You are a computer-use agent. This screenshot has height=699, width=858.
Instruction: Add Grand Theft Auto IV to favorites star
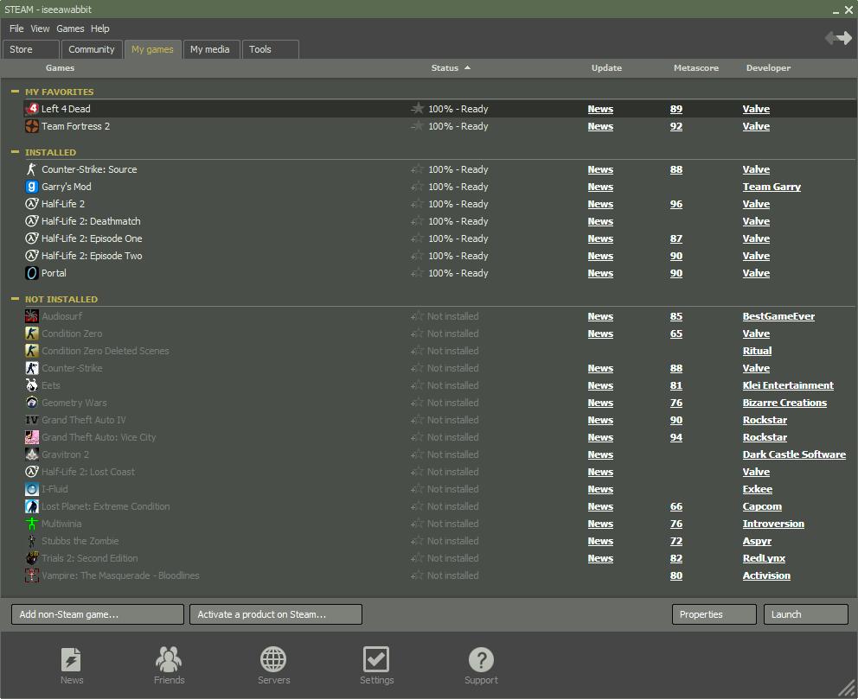tap(418, 420)
